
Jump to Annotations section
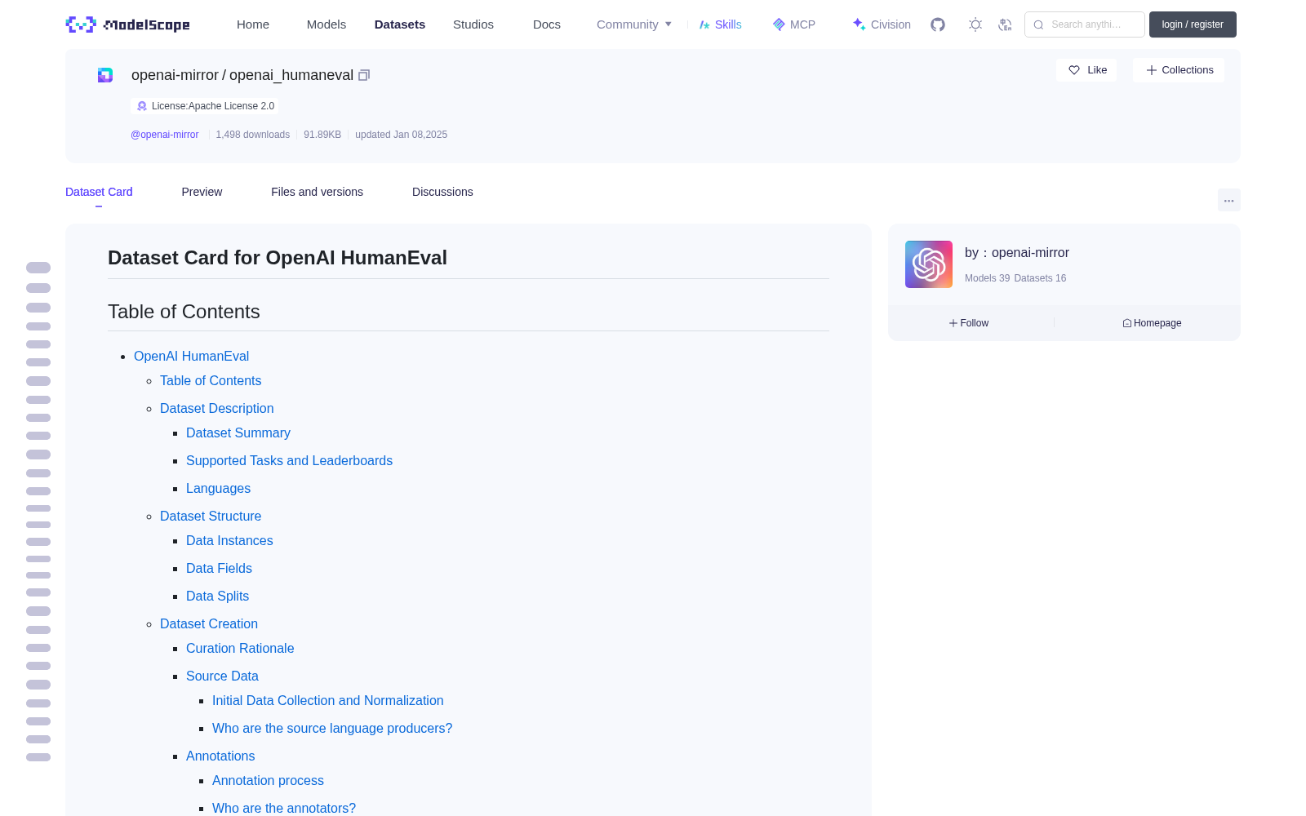tap(220, 756)
